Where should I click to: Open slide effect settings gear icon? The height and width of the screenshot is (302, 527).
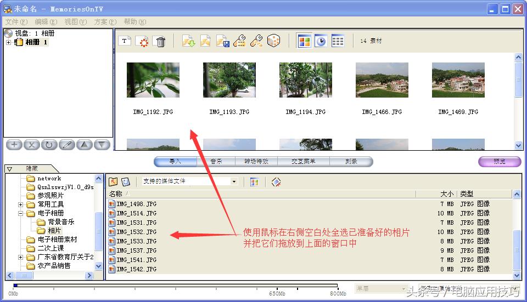pos(142,41)
